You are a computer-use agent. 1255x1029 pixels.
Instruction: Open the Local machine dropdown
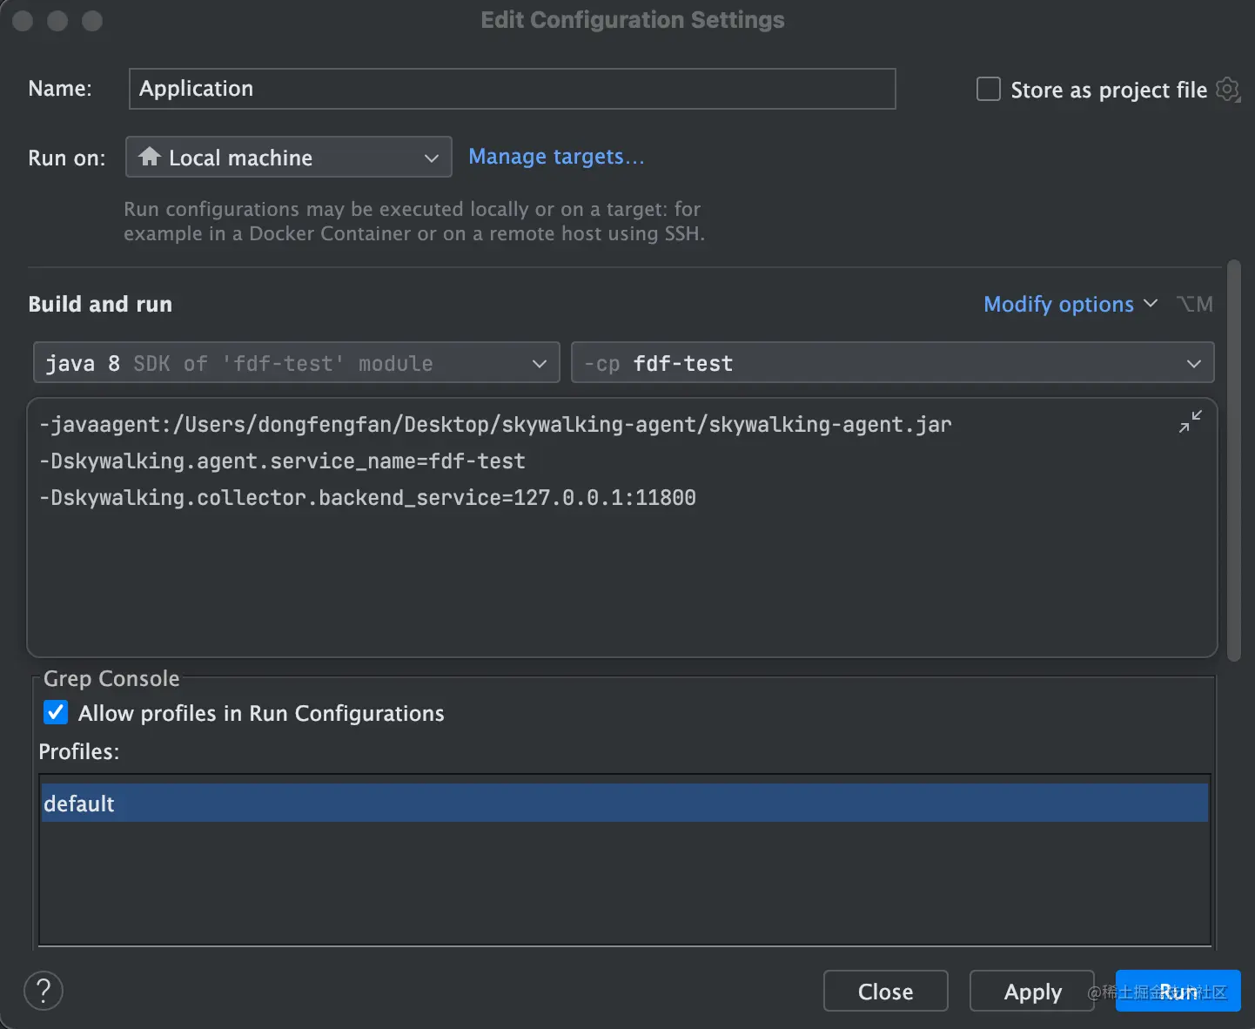pos(288,158)
